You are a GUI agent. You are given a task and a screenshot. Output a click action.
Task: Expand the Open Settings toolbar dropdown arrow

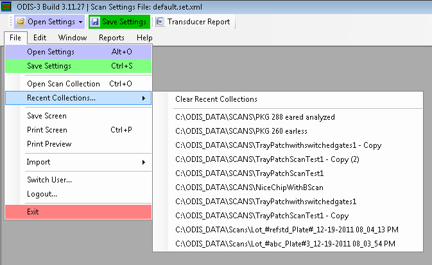[x=81, y=22]
